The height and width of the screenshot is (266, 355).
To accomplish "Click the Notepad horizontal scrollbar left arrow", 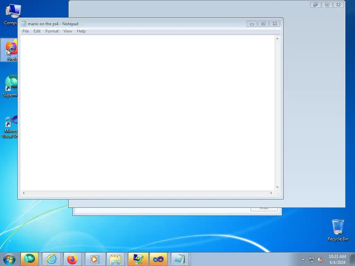I will (24, 193).
